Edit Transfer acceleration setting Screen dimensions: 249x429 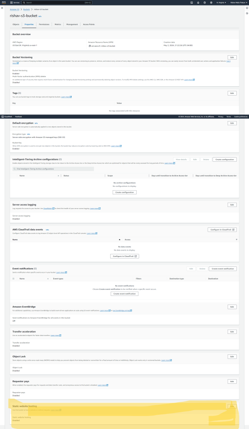point(232,332)
